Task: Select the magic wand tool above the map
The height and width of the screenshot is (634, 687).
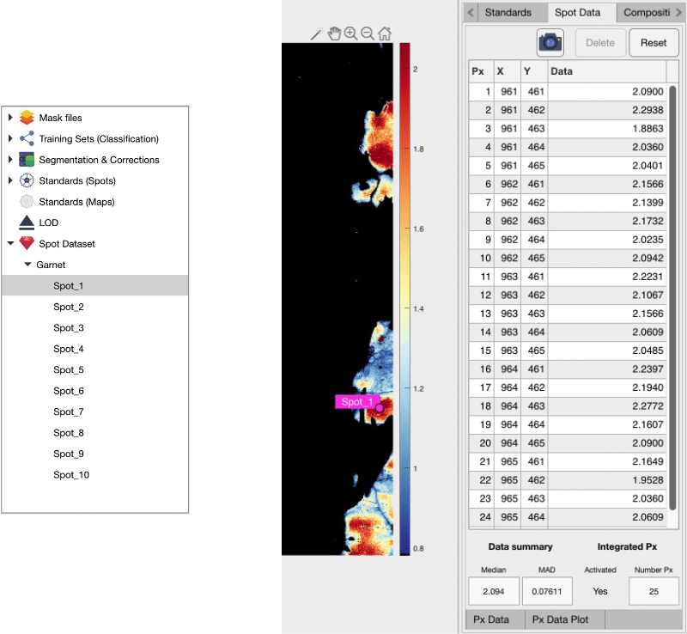Action: pos(315,34)
